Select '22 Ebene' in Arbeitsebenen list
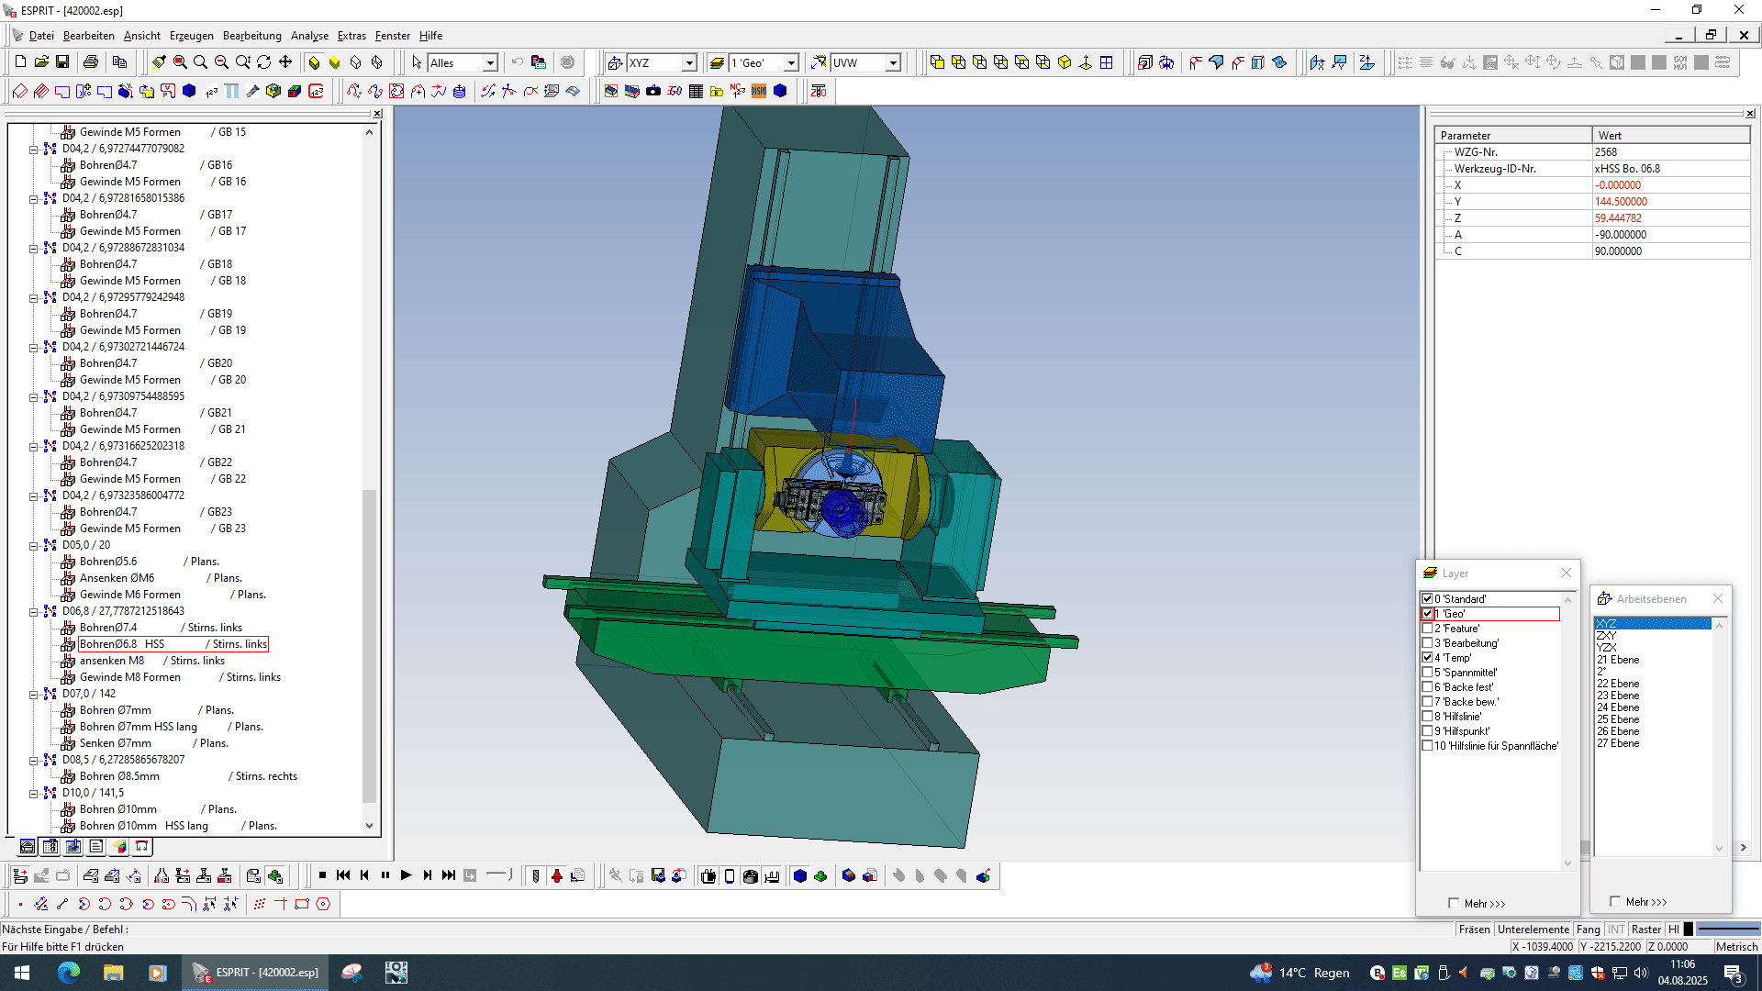 [x=1617, y=684]
